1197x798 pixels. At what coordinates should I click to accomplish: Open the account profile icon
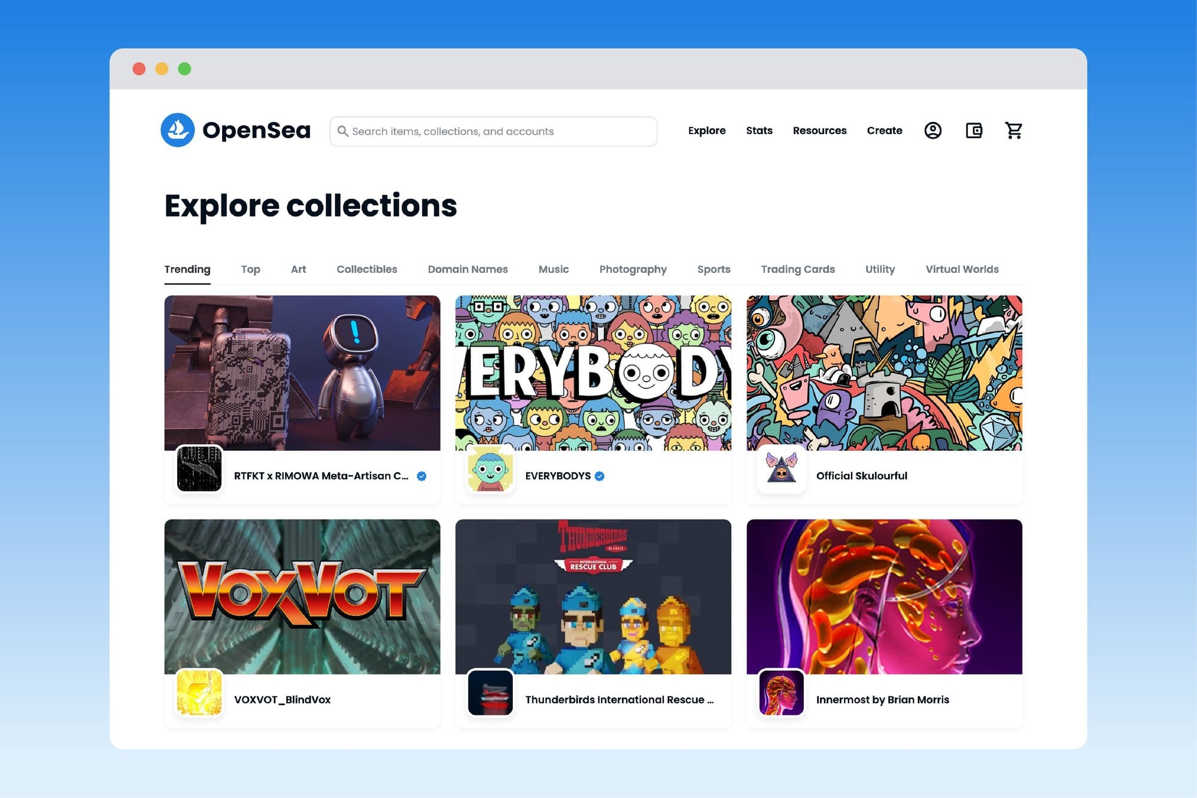(x=932, y=131)
